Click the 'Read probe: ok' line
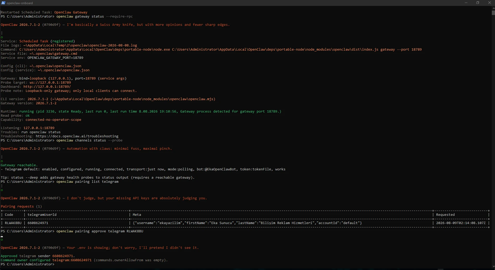 (15, 116)
